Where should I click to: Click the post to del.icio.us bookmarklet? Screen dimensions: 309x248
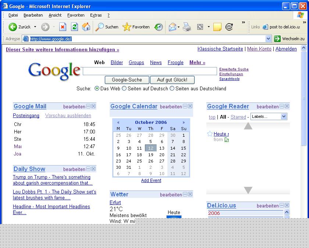[x=281, y=27]
